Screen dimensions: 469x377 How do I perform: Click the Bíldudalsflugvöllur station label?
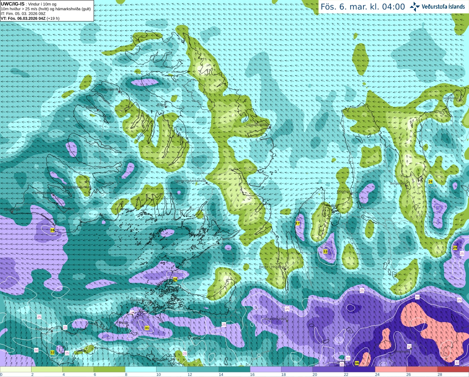click(77, 187)
